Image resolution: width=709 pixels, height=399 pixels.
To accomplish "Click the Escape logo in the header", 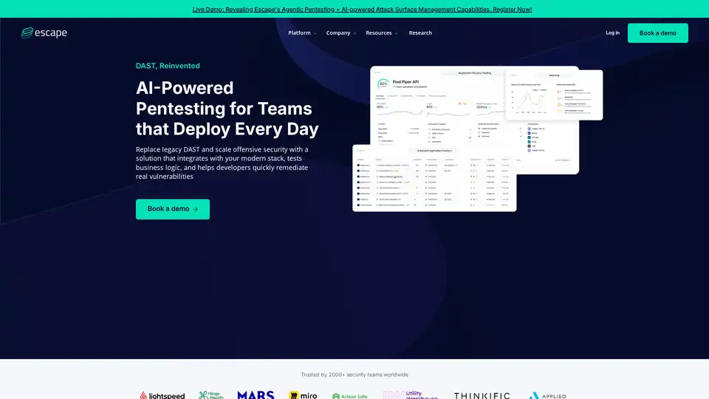I will [x=44, y=33].
